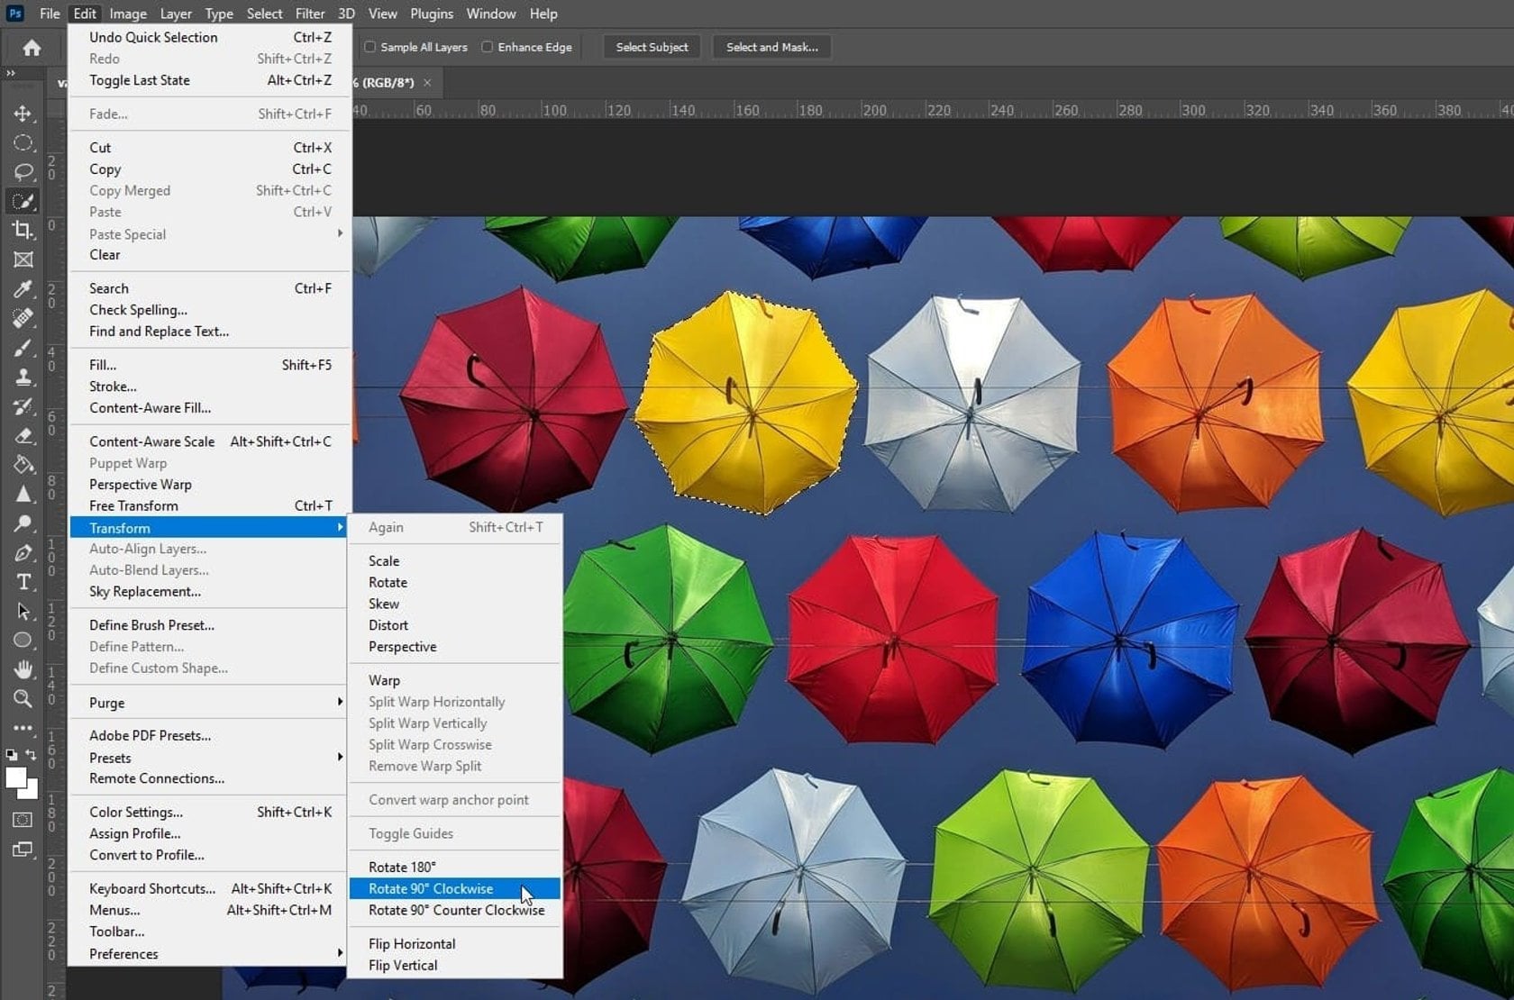Select the Pen tool
The height and width of the screenshot is (1000, 1514).
23,552
